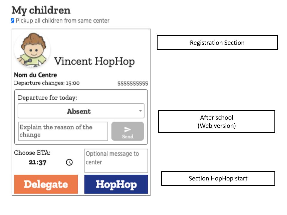Click the clock icon next to ETA
Viewport: 287px width, 215px height.
[x=69, y=162]
